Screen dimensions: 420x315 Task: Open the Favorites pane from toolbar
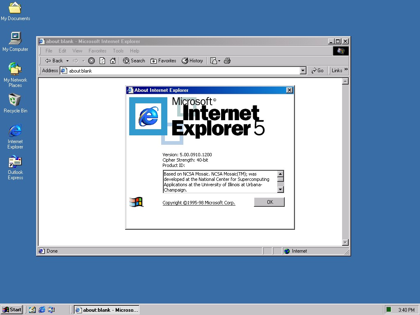click(x=163, y=61)
